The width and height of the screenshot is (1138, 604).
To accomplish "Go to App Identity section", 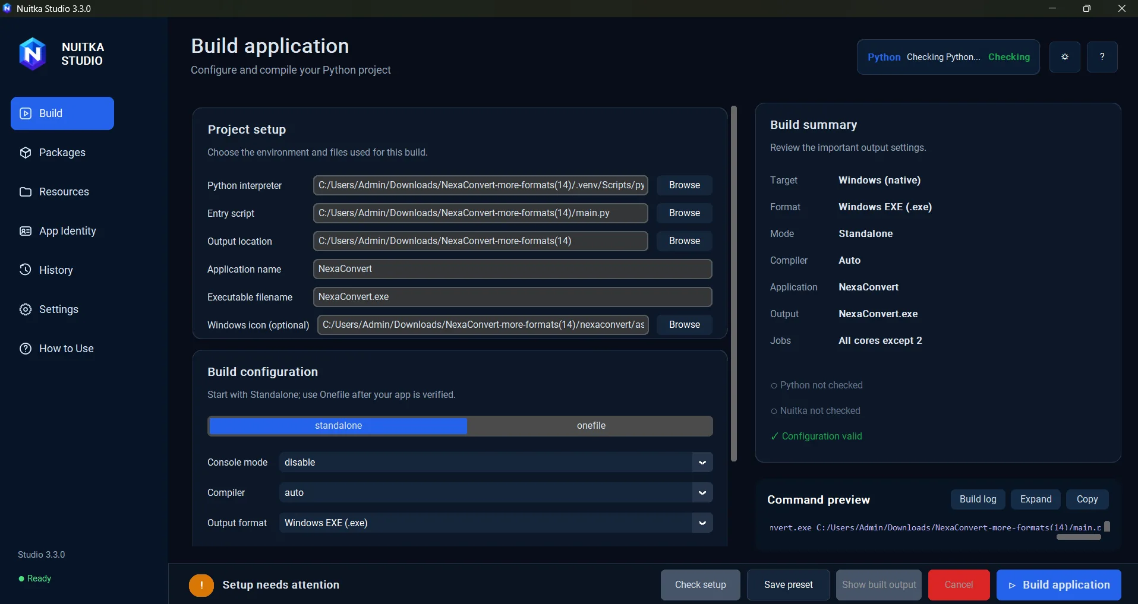I will 62,231.
